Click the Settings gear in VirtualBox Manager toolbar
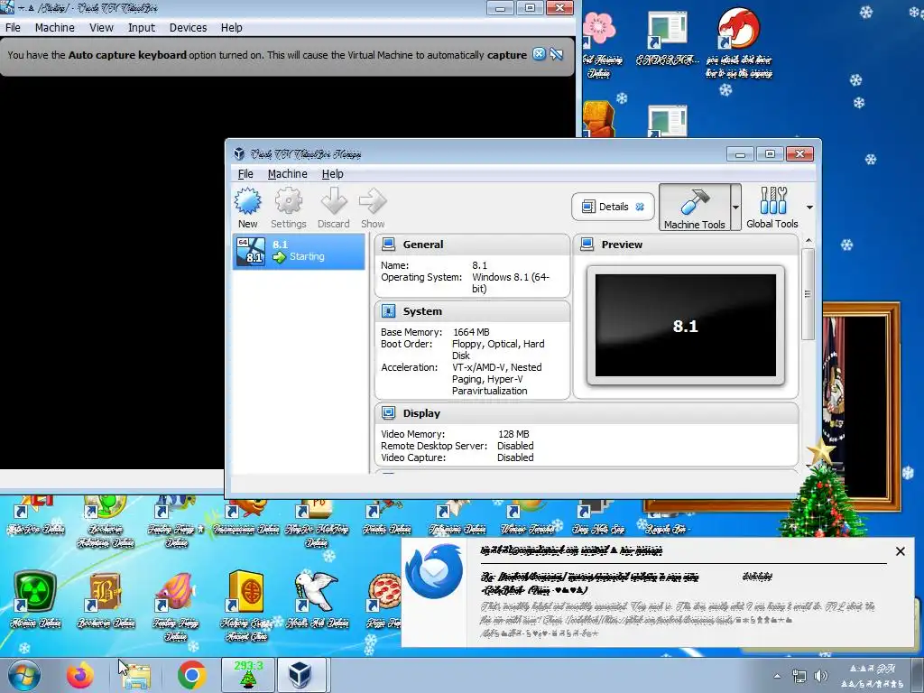The width and height of the screenshot is (924, 693). pos(288,201)
